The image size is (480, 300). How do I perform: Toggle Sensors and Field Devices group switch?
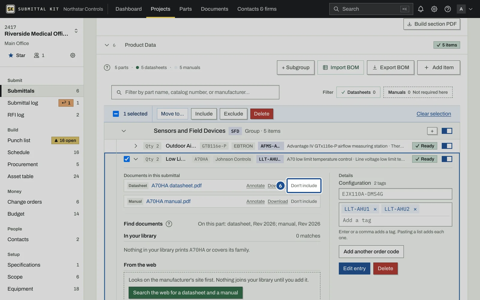[x=447, y=131]
